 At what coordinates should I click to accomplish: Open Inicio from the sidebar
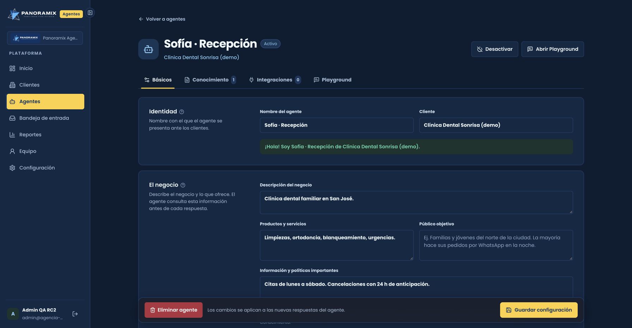tap(45, 68)
